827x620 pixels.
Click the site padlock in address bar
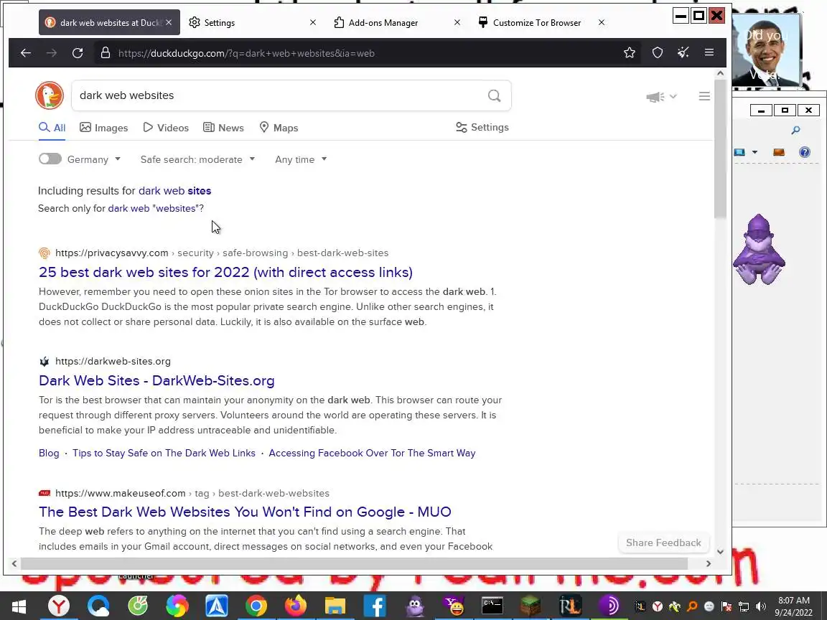click(x=106, y=52)
